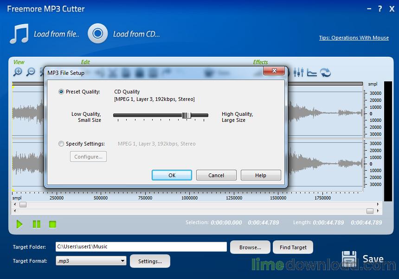Apply the fade envelope effect icon
Viewport: 399px width, 279px height.
[312, 73]
